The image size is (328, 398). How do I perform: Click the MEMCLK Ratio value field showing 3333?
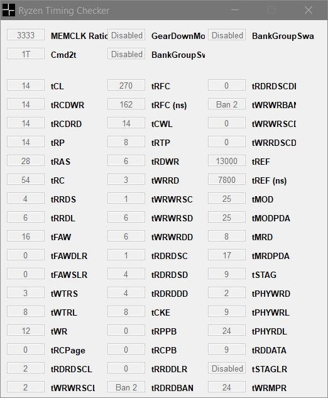(x=26, y=35)
